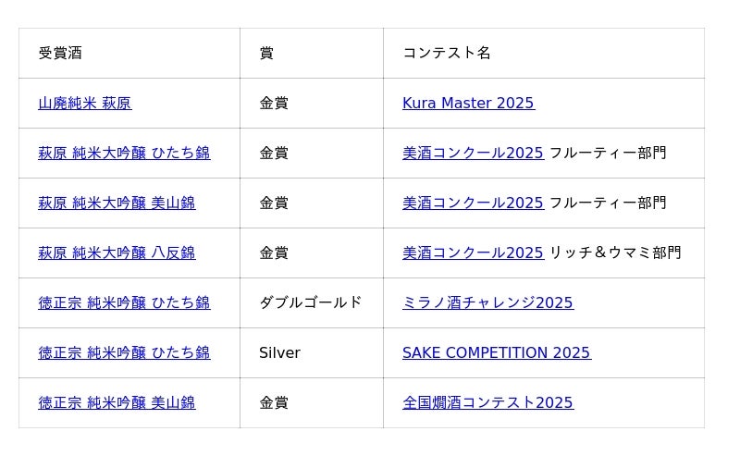Open 萩原 純米大吟醸 八反錦 link
The image size is (740, 456).
point(117,253)
